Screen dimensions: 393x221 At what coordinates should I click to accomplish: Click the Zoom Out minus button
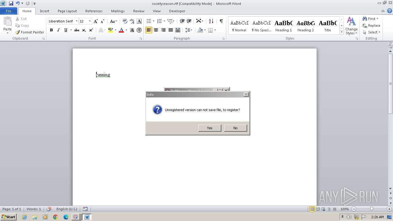tap(354, 209)
